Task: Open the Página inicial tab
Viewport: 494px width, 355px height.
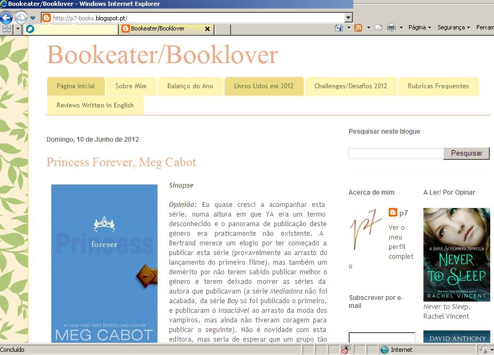Action: coord(75,86)
